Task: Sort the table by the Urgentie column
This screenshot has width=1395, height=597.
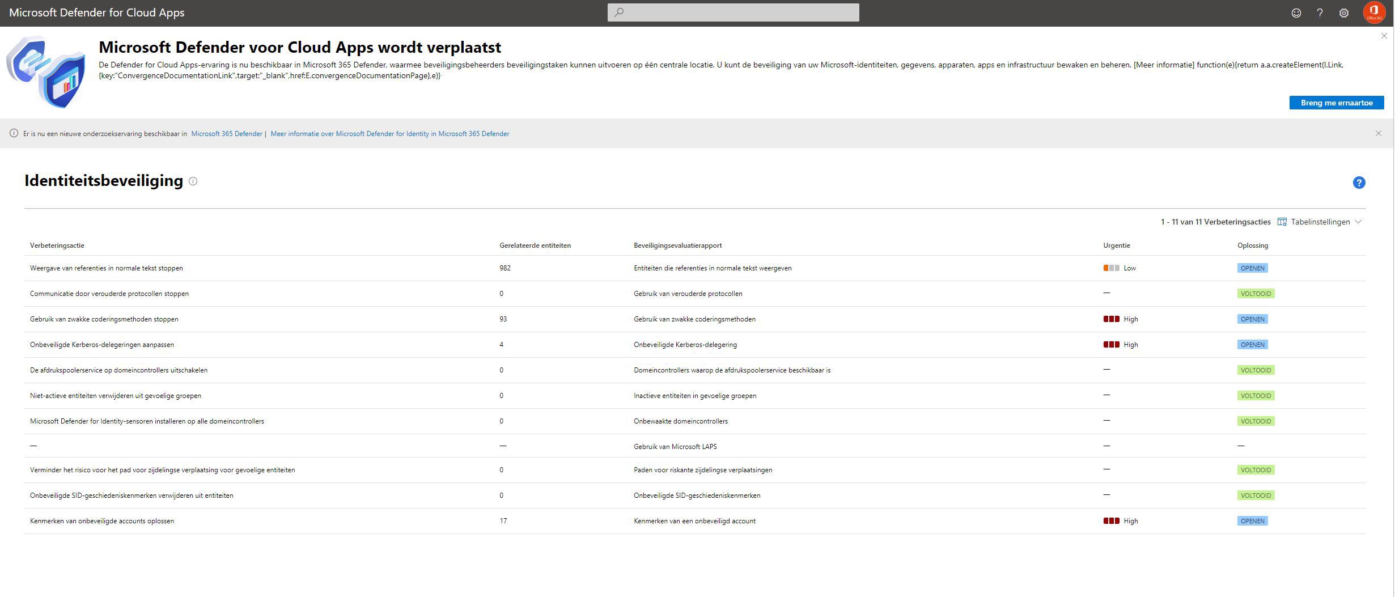Action: (1116, 245)
